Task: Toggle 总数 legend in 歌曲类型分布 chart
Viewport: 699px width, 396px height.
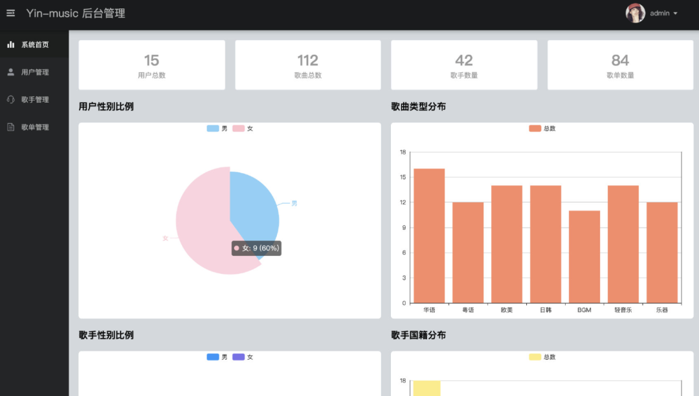Action: (x=542, y=129)
